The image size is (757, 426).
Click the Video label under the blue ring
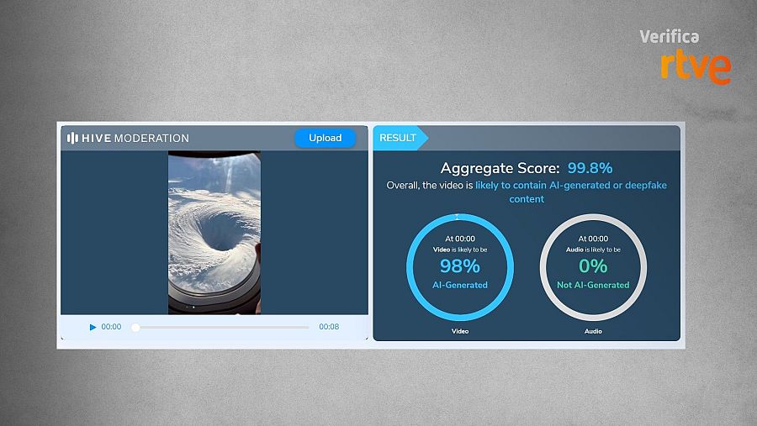click(x=460, y=331)
